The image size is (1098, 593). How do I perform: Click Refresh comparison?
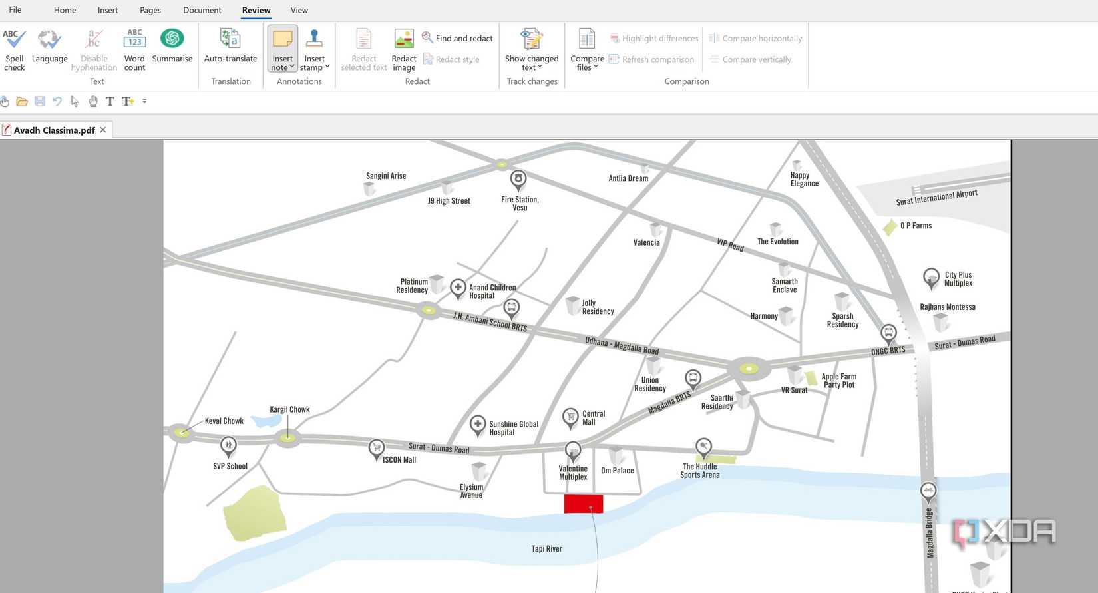651,59
